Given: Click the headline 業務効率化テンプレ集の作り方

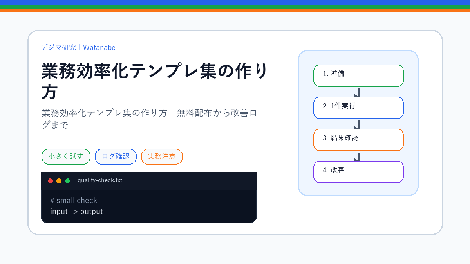Looking at the screenshot, I should 155,82.
